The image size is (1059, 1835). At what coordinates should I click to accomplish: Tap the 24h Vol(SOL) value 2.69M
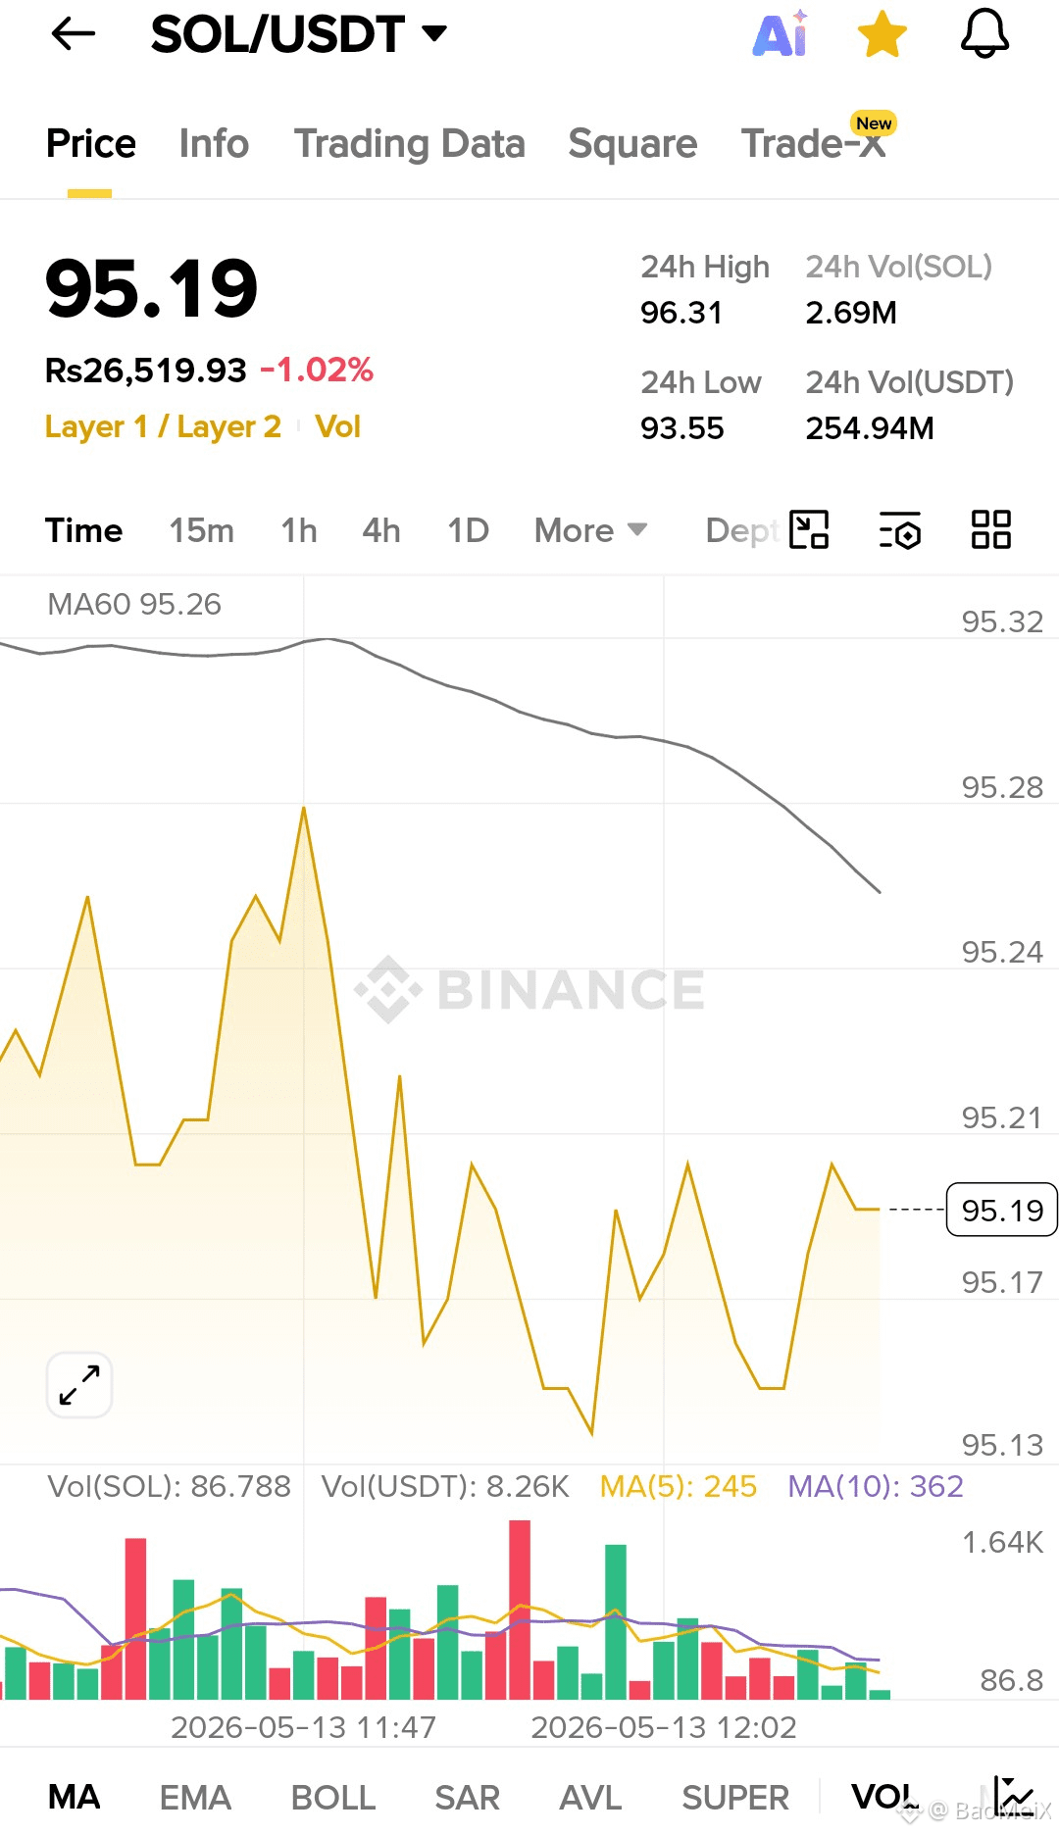[851, 313]
